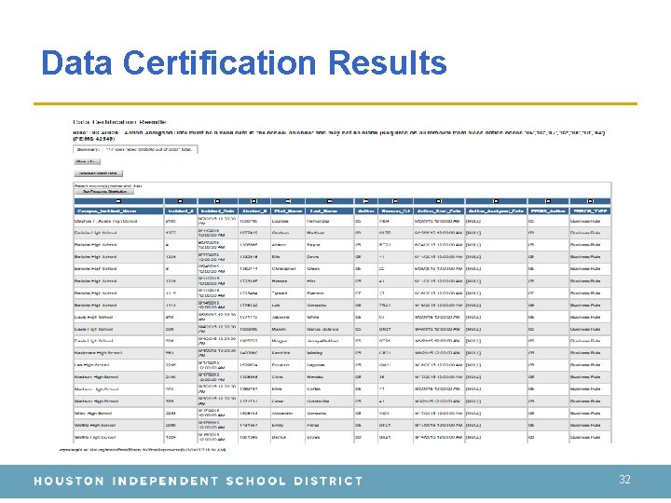Tick the checkbox above the Action start date column
The height and width of the screenshot is (503, 671).
coord(439,201)
